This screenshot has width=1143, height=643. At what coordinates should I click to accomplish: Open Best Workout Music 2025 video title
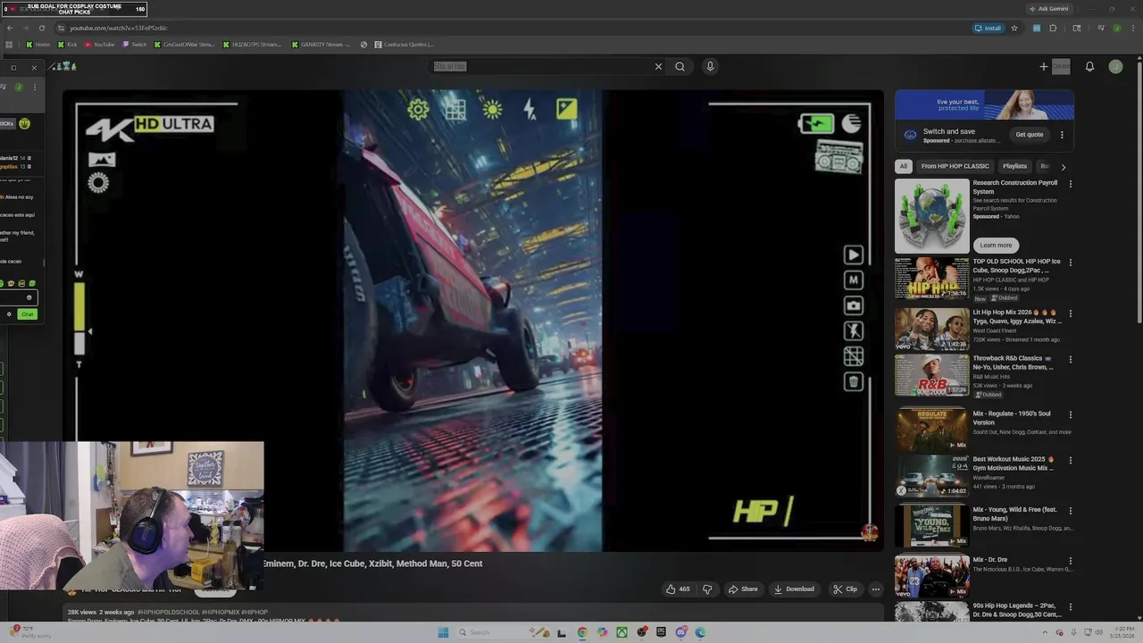pos(1014,463)
